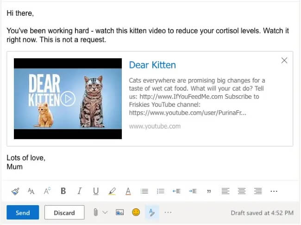
Task: Discard the draft
Action: [x=64, y=213]
